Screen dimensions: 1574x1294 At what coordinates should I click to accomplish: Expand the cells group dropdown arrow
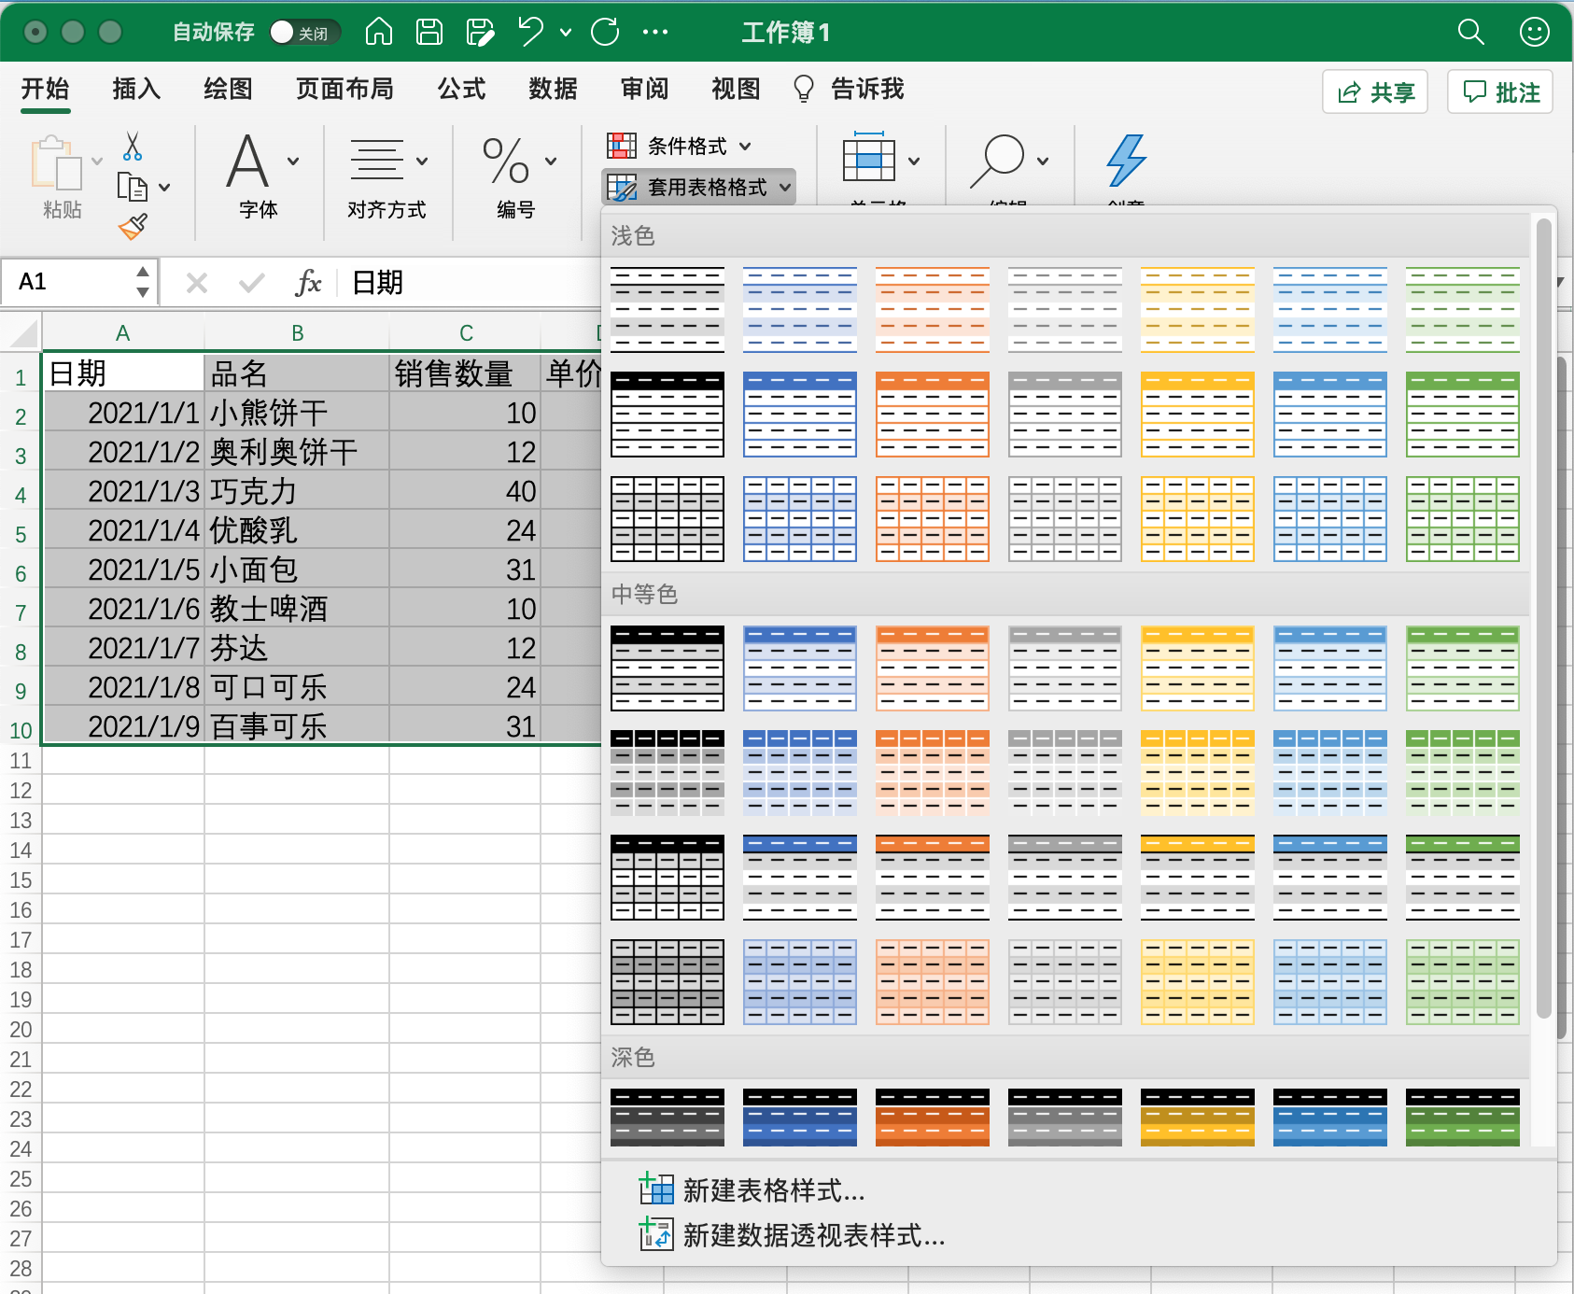tap(914, 161)
